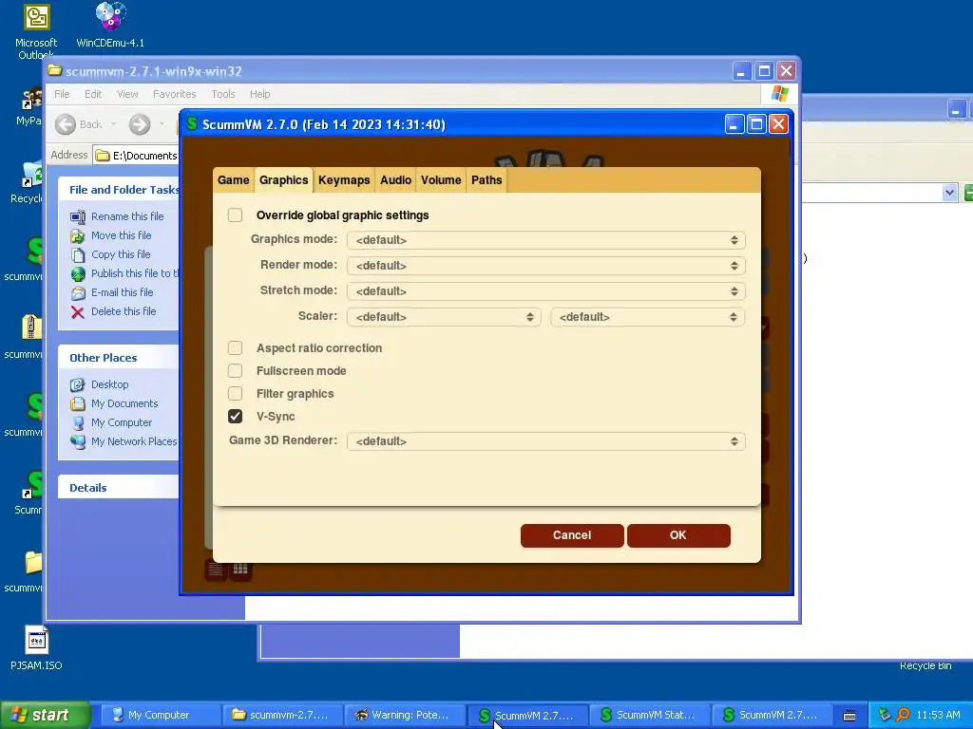The height and width of the screenshot is (729, 973).
Task: Open My Computer under Other Places
Action: coord(122,422)
